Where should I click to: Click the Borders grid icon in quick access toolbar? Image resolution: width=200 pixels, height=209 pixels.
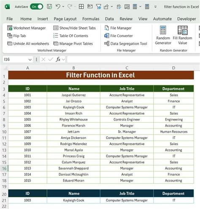click(x=81, y=6)
